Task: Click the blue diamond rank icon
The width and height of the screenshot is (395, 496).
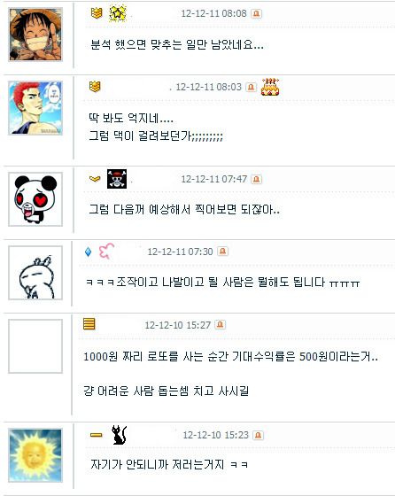Action: click(89, 252)
